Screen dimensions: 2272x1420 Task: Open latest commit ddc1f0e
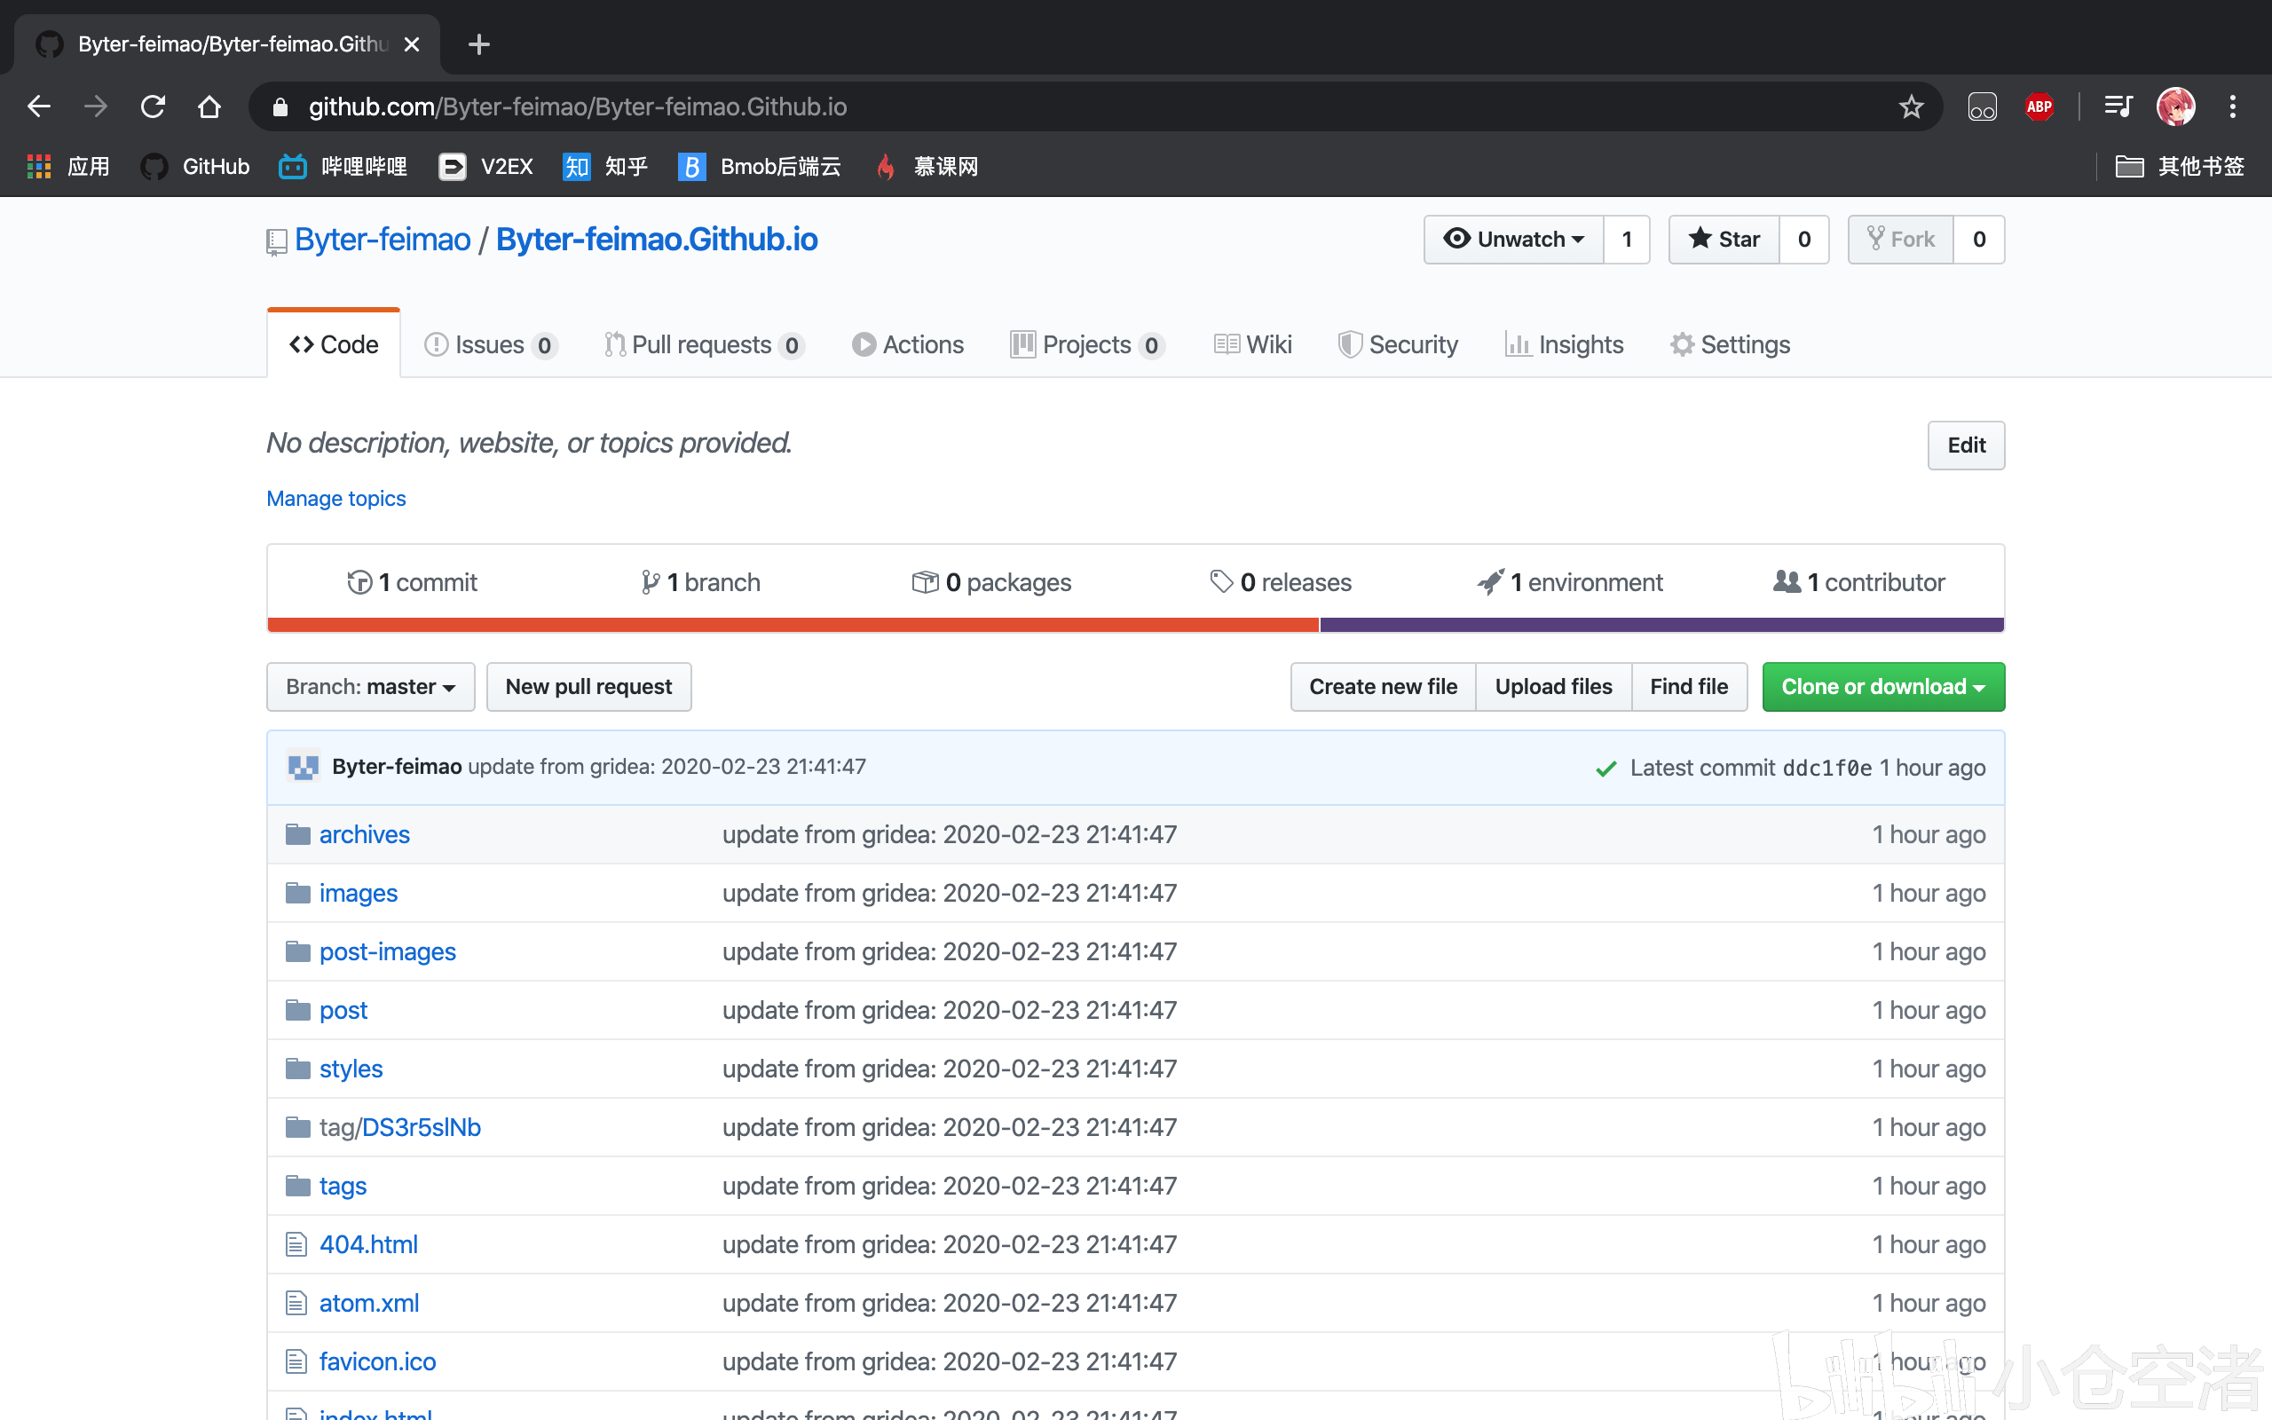[1826, 769]
